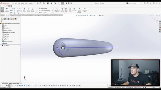Click the Exit Sketch tool

[2, 10]
